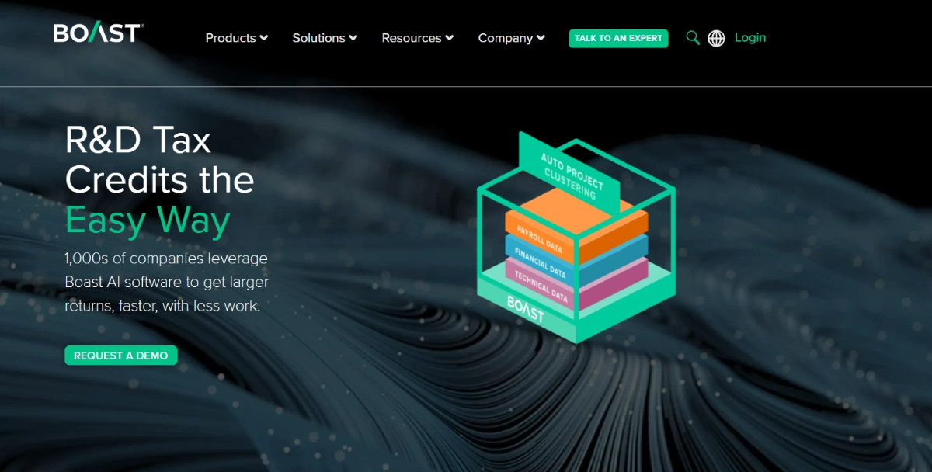Open the Products menu item
932x472 pixels.
[x=231, y=38]
